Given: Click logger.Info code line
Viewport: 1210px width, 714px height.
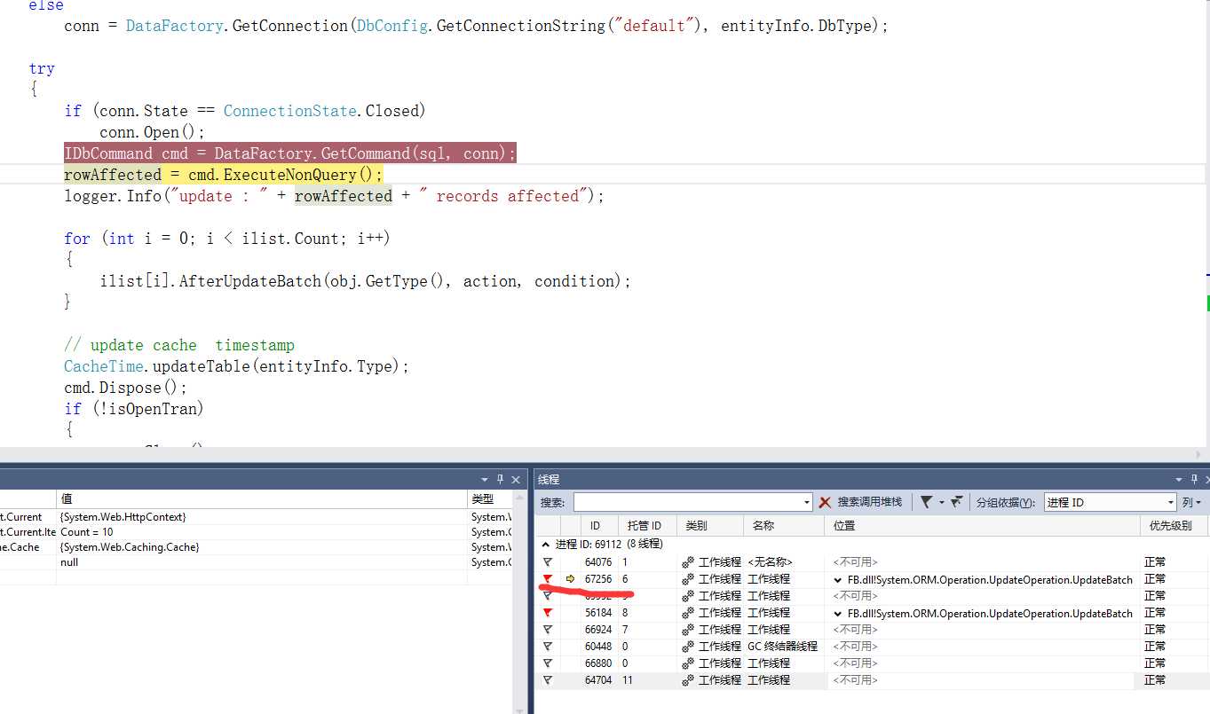Looking at the screenshot, I should click(334, 196).
